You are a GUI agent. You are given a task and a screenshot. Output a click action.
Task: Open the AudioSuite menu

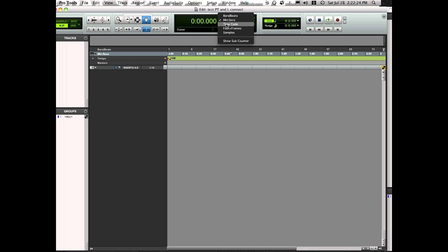[174, 3]
